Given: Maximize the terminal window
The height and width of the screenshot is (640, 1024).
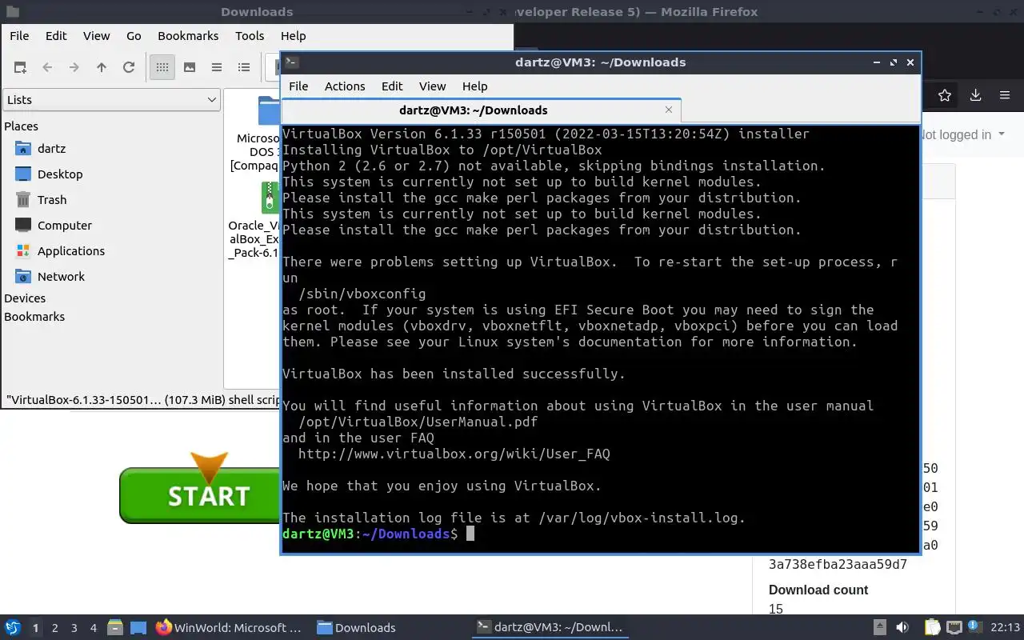Looking at the screenshot, I should [x=894, y=62].
